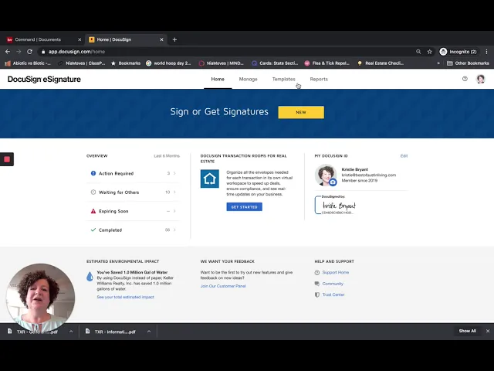The height and width of the screenshot is (371, 494).
Task: Close the Command | Documents tab
Action: (80, 39)
